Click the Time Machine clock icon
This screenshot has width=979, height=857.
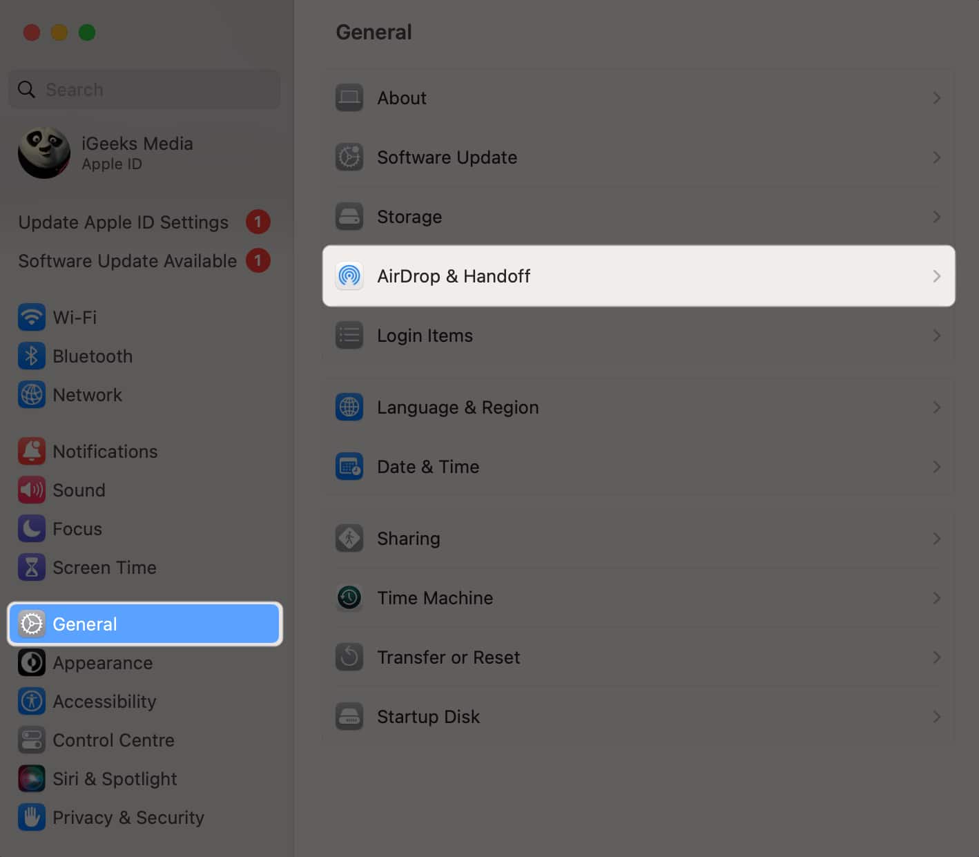point(349,598)
